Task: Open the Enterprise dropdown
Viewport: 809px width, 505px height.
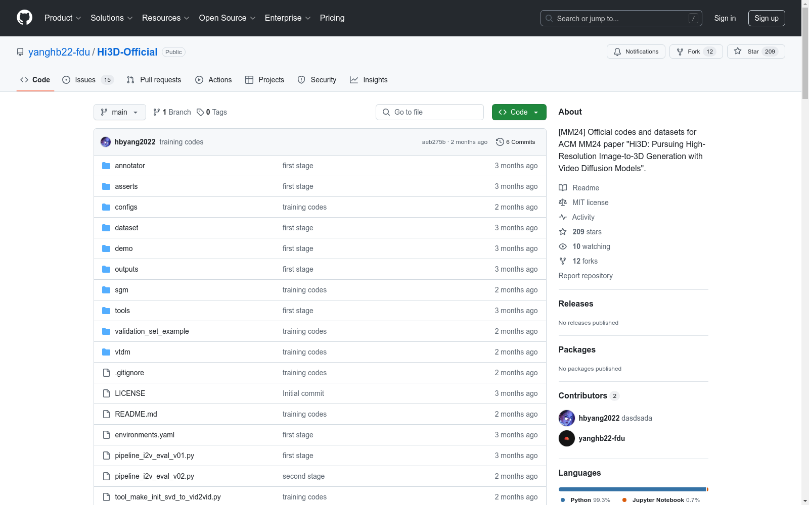Action: (x=288, y=18)
